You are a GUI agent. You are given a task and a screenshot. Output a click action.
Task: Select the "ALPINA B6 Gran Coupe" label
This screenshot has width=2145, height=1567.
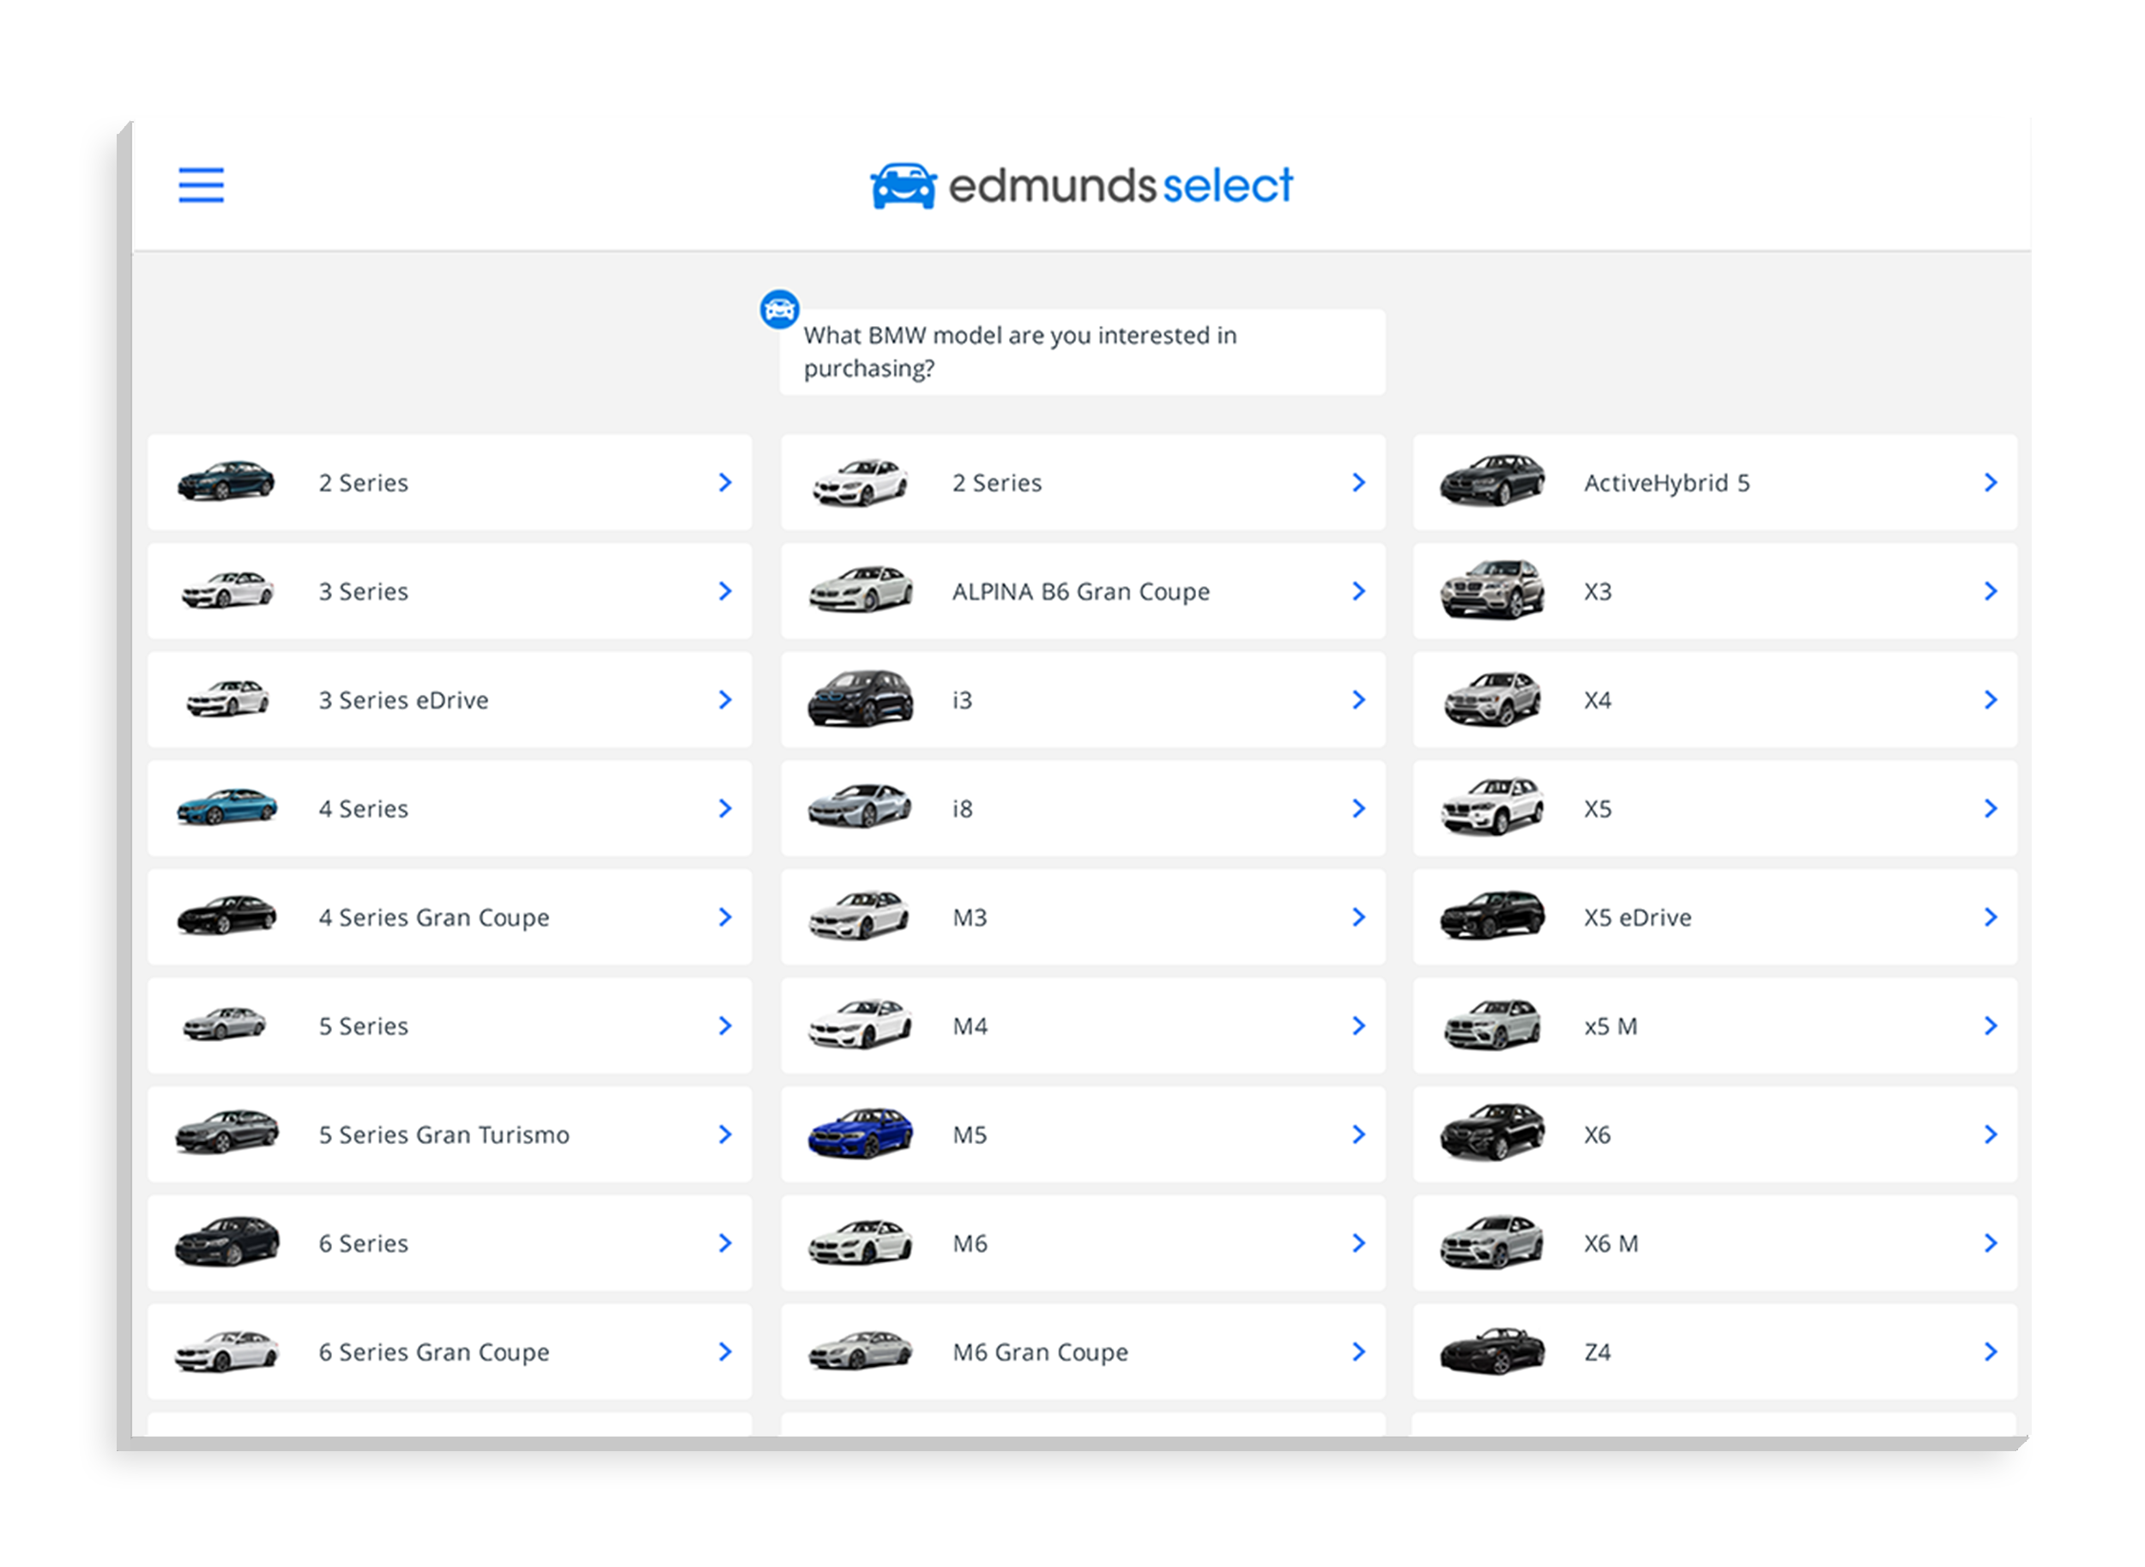(x=1081, y=592)
